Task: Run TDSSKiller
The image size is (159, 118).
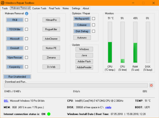Action: click(x=15, y=29)
